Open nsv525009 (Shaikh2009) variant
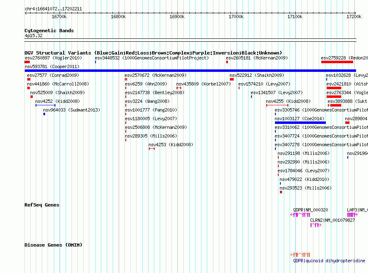 pyautogui.click(x=57, y=93)
